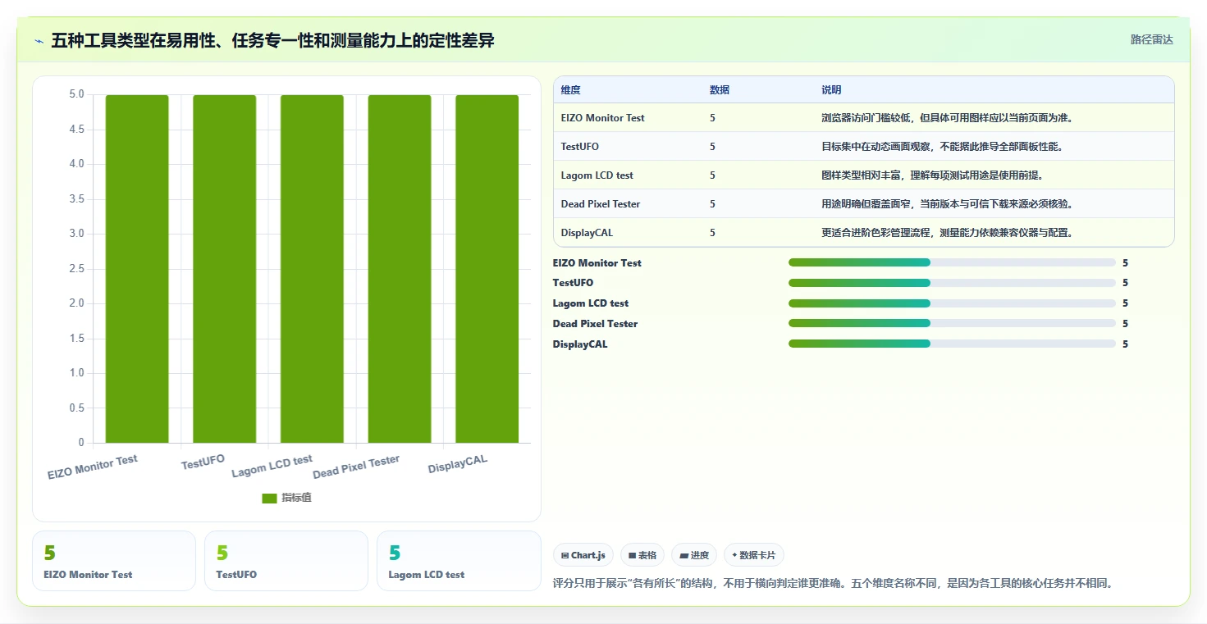Click the 5.0 tick label on the y-axis
Screen dimensions: 1207x624
pyautogui.click(x=76, y=94)
